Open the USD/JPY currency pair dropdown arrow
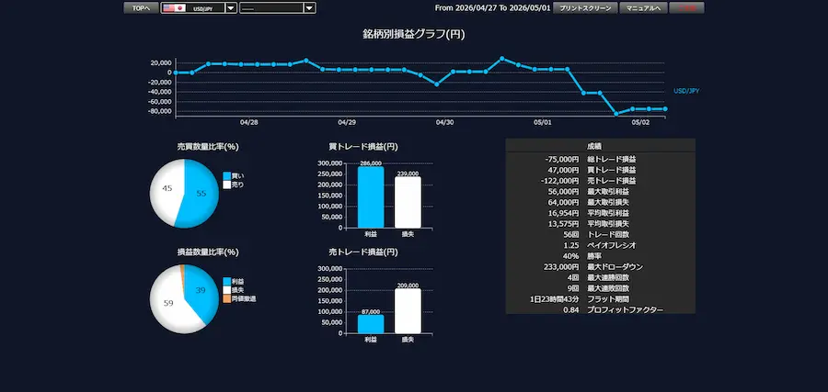828x392 pixels. click(231, 8)
